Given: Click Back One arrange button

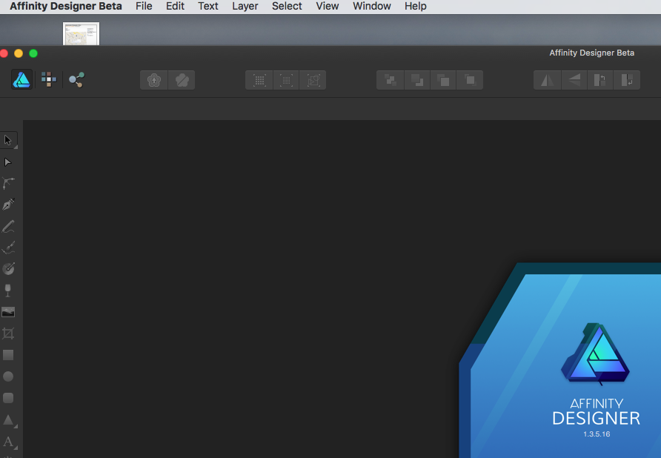Looking at the screenshot, I should coord(417,80).
